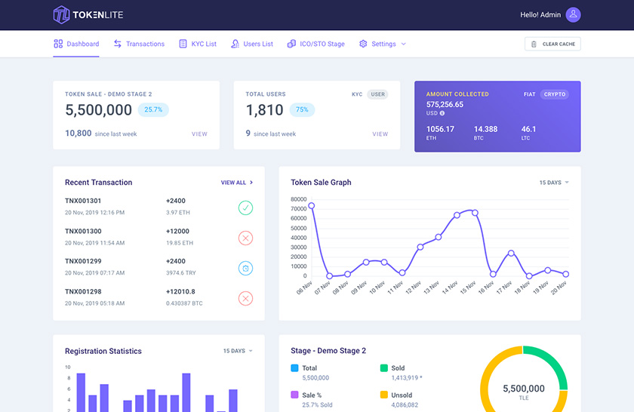Viewport: 634px width, 412px height.
Task: Click View All recent transactions link
Action: click(236, 183)
